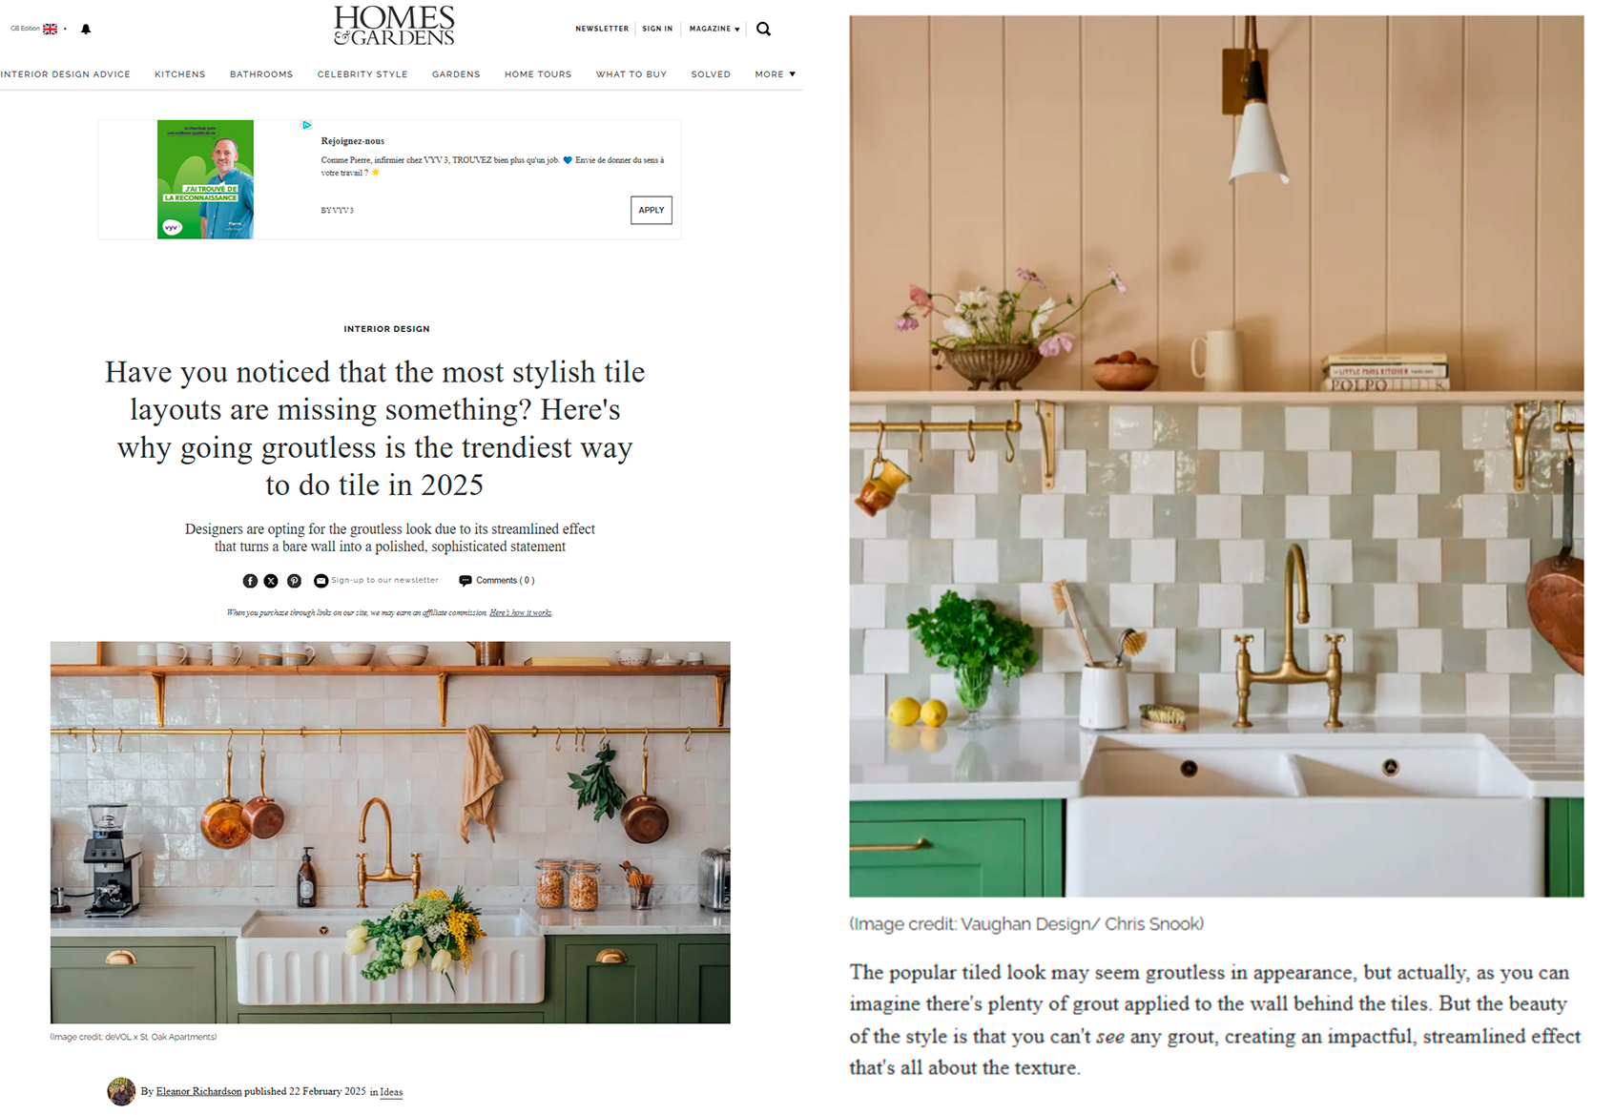This screenshot has width=1614, height=1115.
Task: Expand the Magazine dropdown
Action: tap(714, 29)
